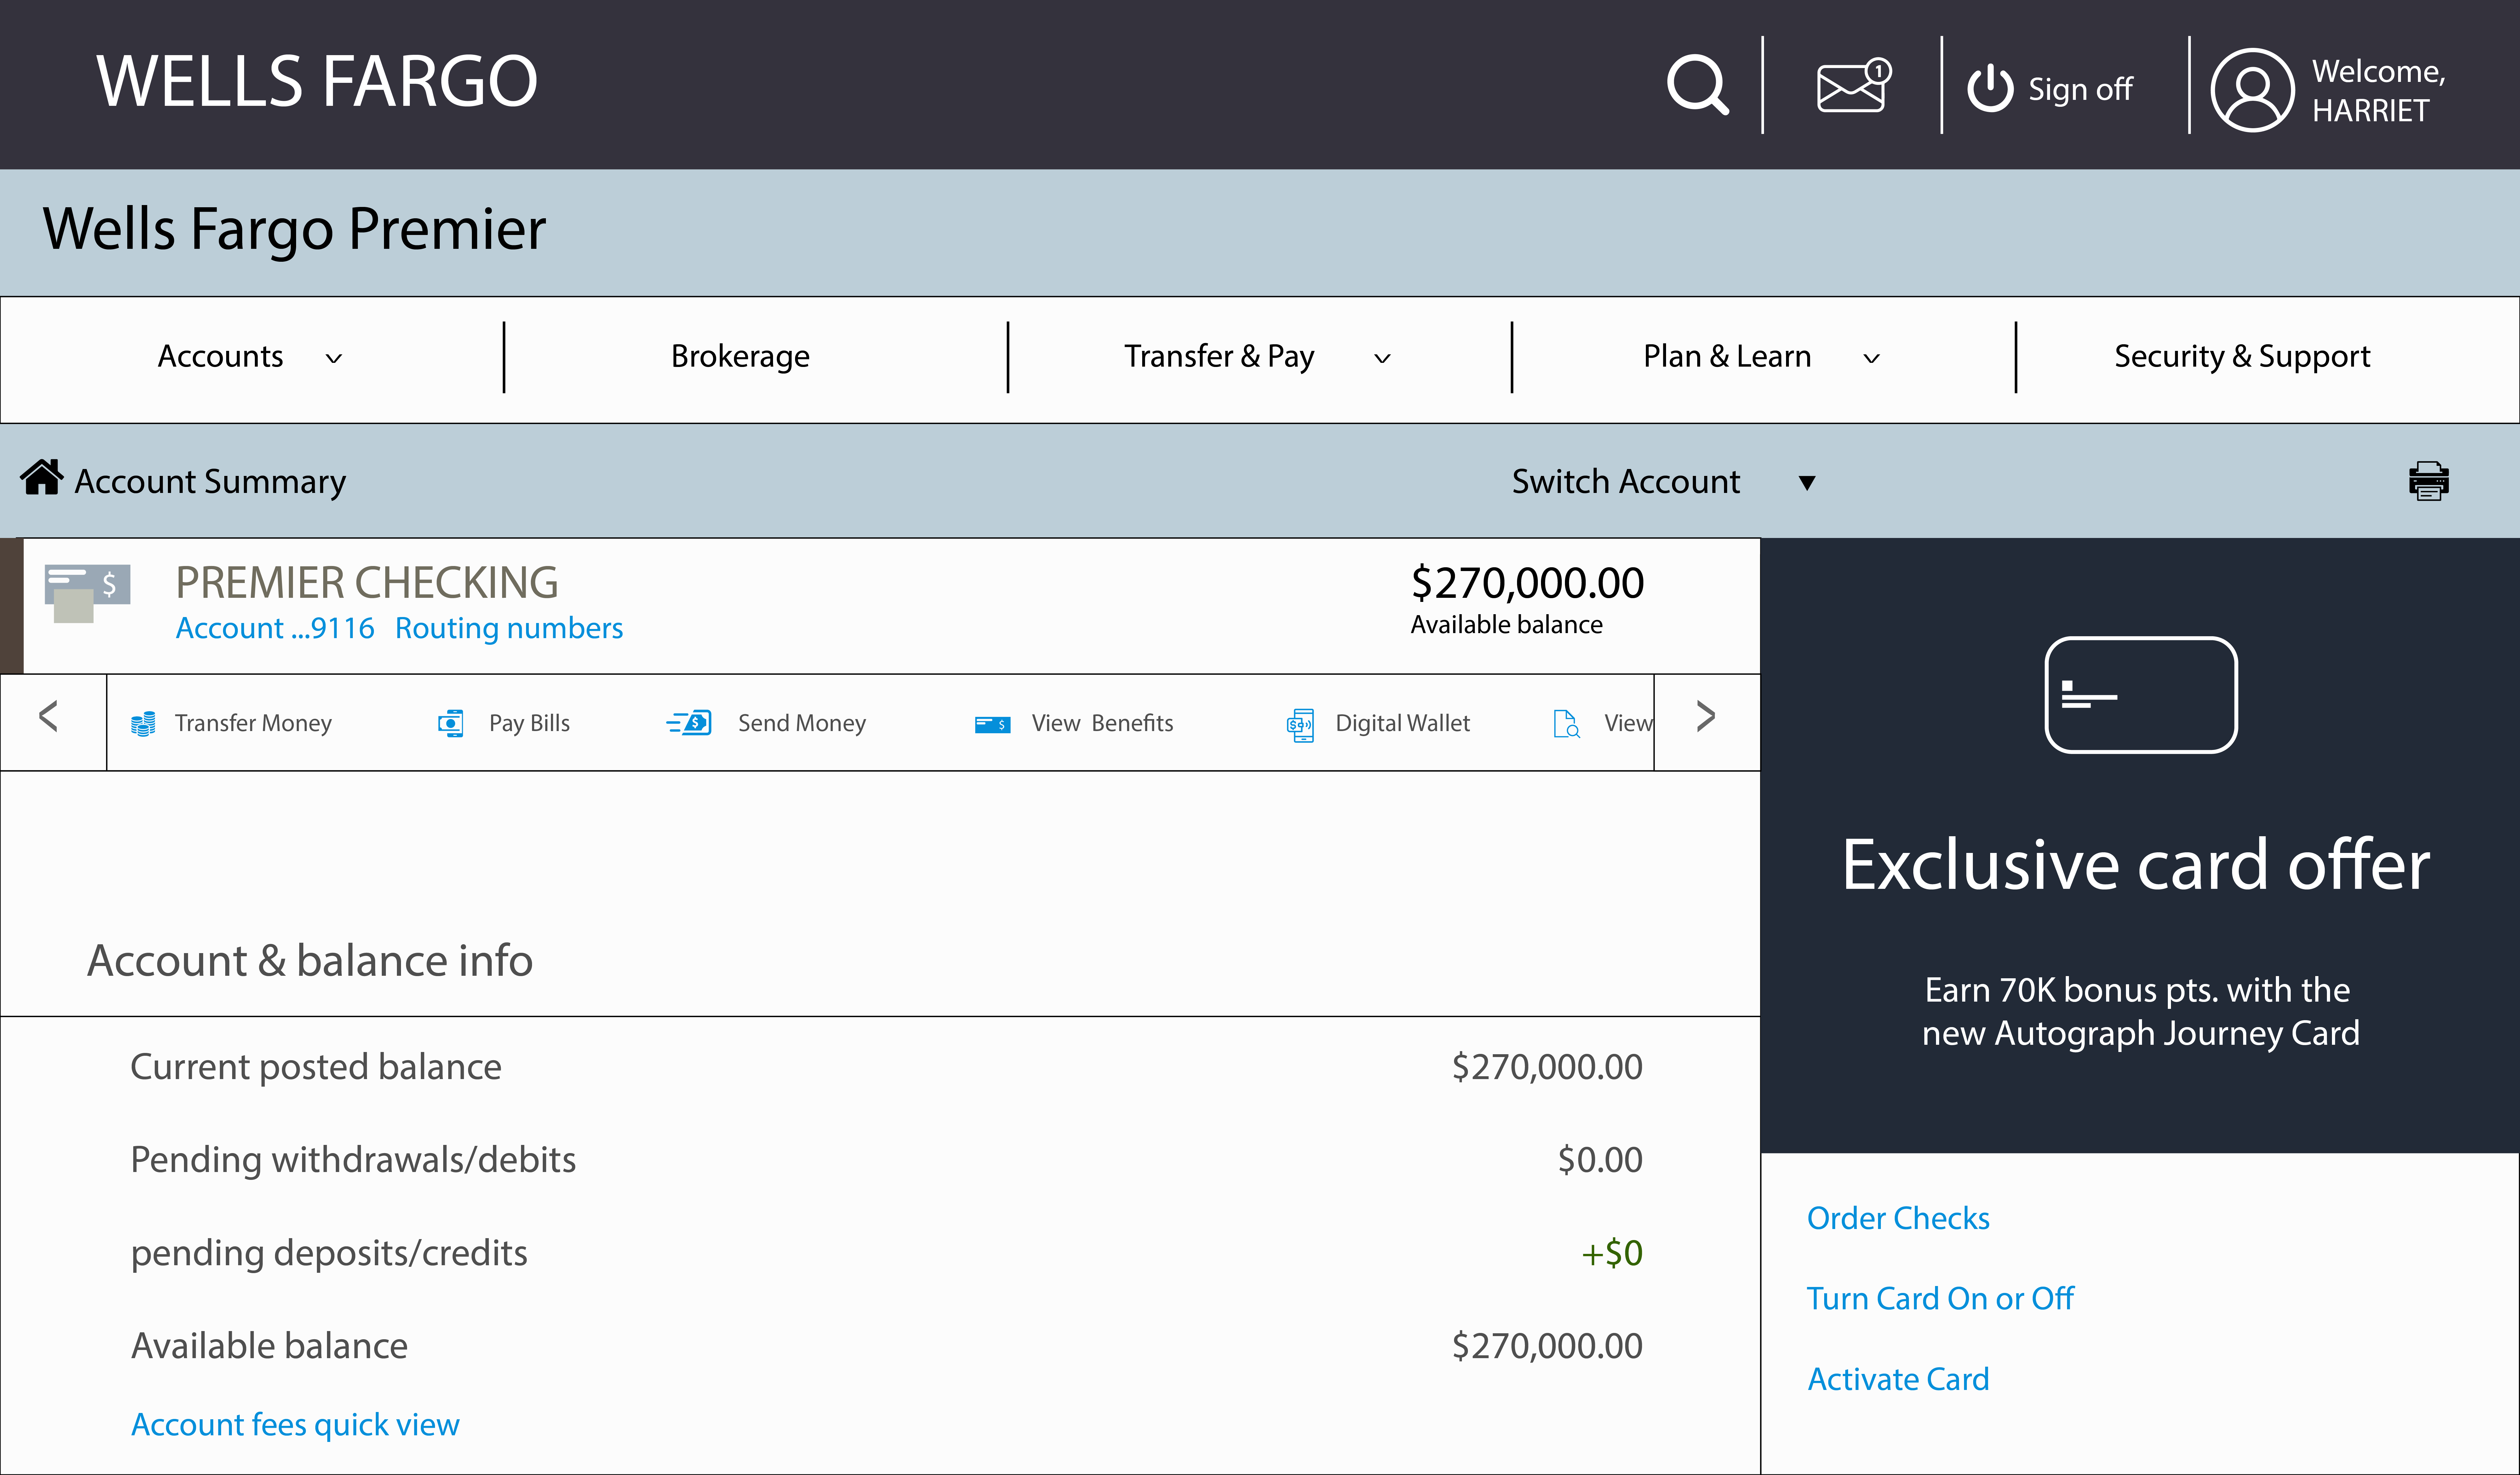2520x1475 pixels.
Task: Open the Brokerage menu item
Action: click(740, 357)
